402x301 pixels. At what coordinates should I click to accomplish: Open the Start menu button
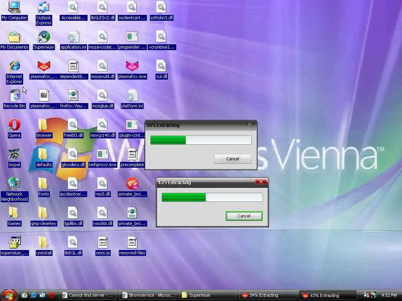[x=9, y=295]
